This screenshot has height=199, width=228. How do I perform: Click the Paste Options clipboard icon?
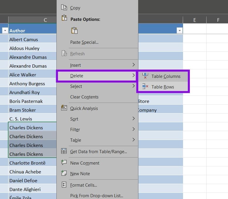[x=64, y=18]
